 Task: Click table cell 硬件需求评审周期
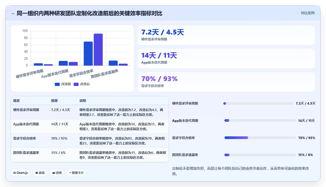26,110
